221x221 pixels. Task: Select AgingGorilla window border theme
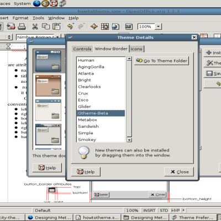pos(101,67)
